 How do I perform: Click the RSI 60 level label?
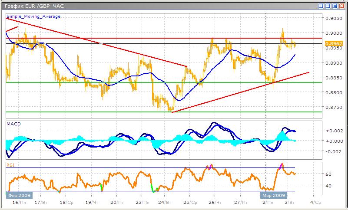click(328, 174)
